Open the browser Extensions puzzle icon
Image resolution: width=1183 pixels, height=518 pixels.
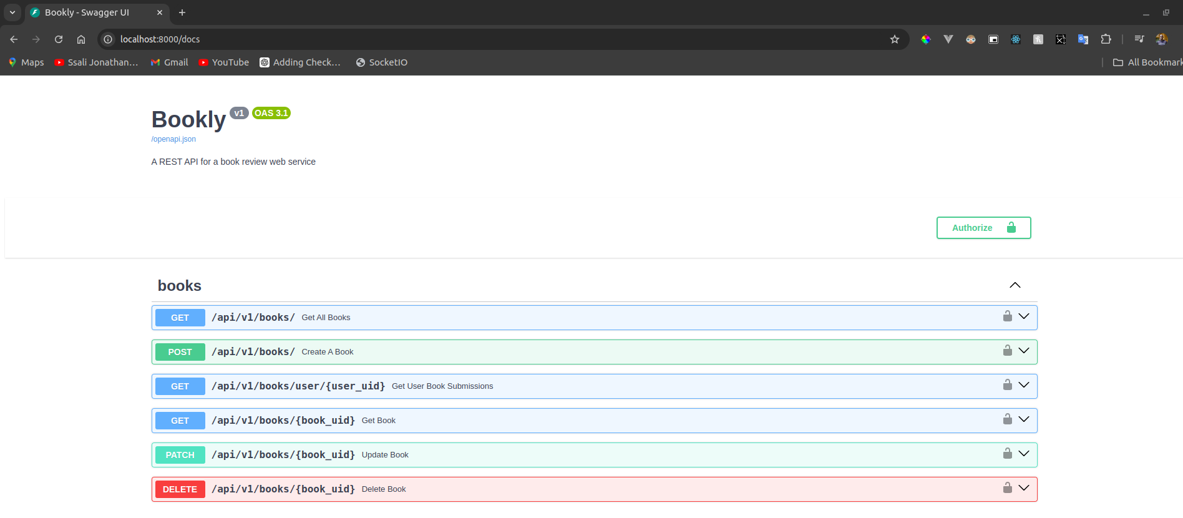[x=1106, y=39]
